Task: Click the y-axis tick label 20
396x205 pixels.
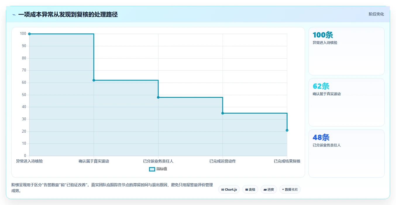Action: [24, 131]
